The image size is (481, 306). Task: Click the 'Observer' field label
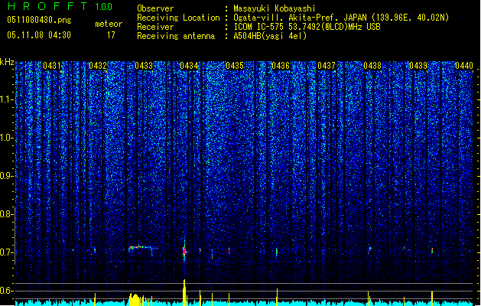pos(155,8)
